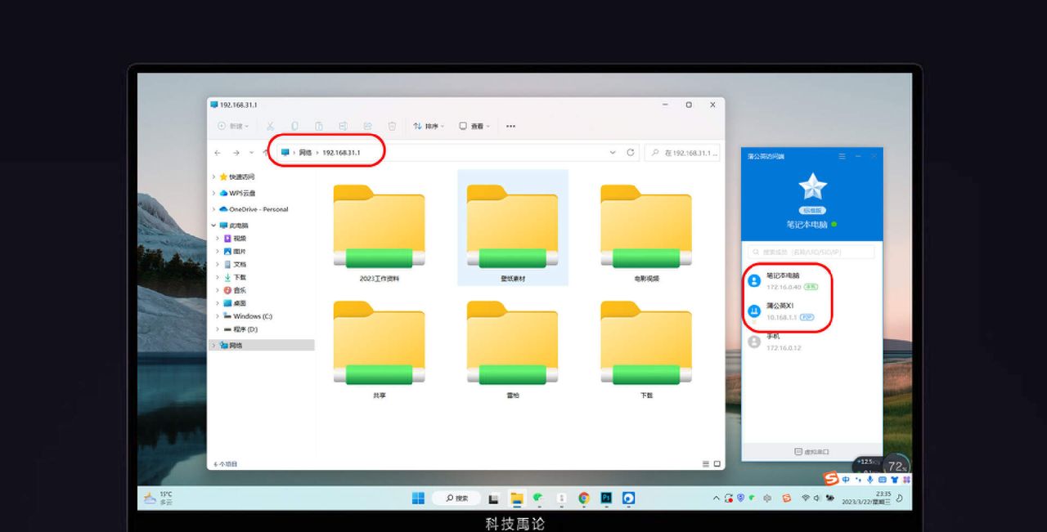This screenshot has height=532, width=1047.
Task: Open the 2023工作资料 shared folder
Action: point(380,229)
